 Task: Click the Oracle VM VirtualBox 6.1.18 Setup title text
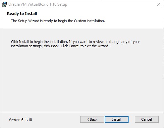[38, 4]
